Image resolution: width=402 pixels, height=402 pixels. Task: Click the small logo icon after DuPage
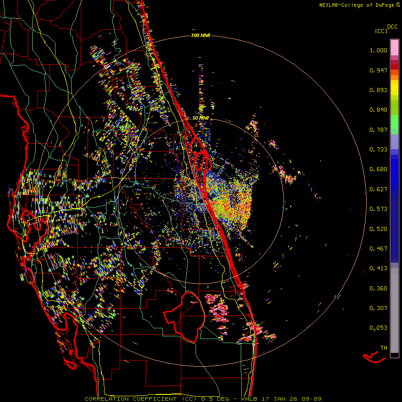click(398, 5)
